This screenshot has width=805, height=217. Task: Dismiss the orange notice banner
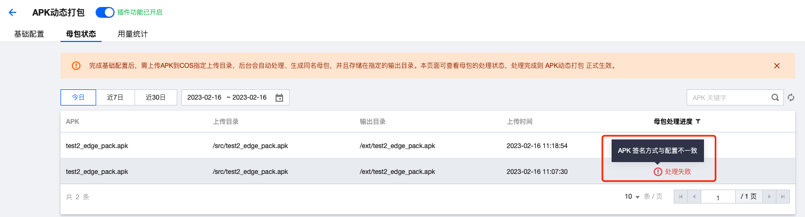point(777,66)
